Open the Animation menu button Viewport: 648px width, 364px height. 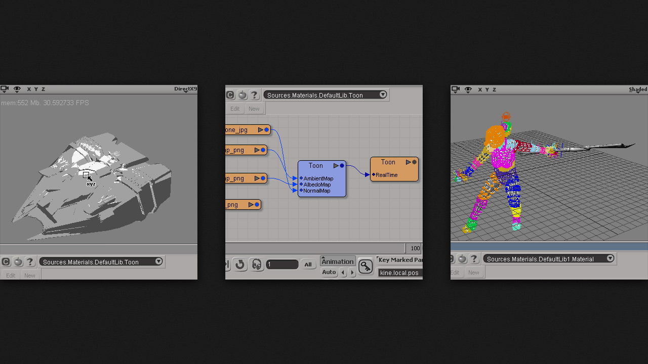(338, 261)
